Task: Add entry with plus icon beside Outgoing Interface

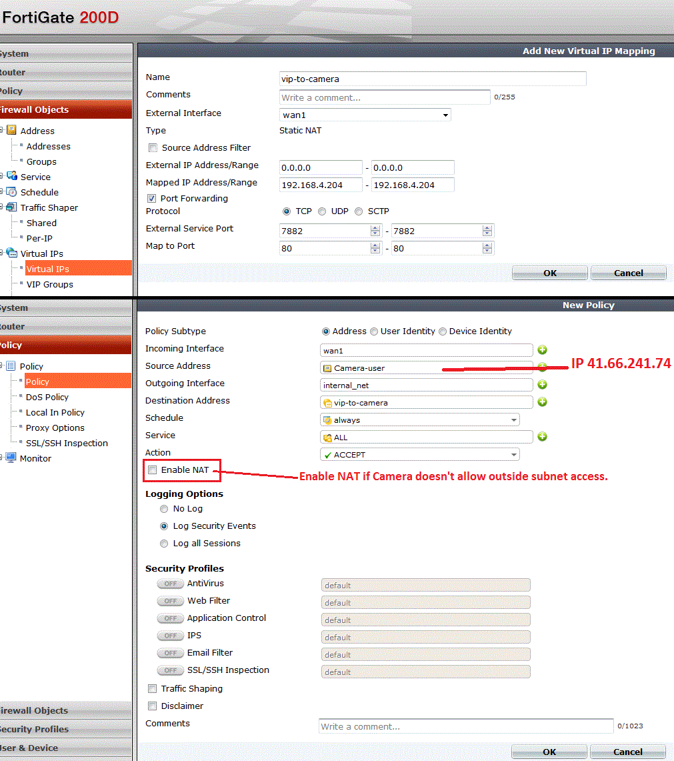Action: (542, 385)
